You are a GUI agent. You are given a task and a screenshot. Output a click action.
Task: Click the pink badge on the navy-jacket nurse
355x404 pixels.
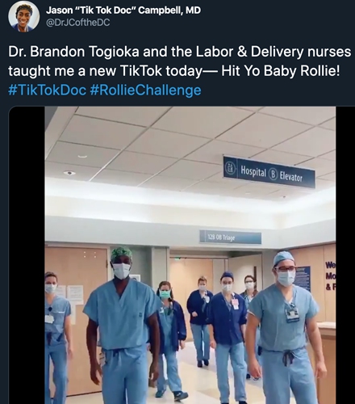click(236, 303)
